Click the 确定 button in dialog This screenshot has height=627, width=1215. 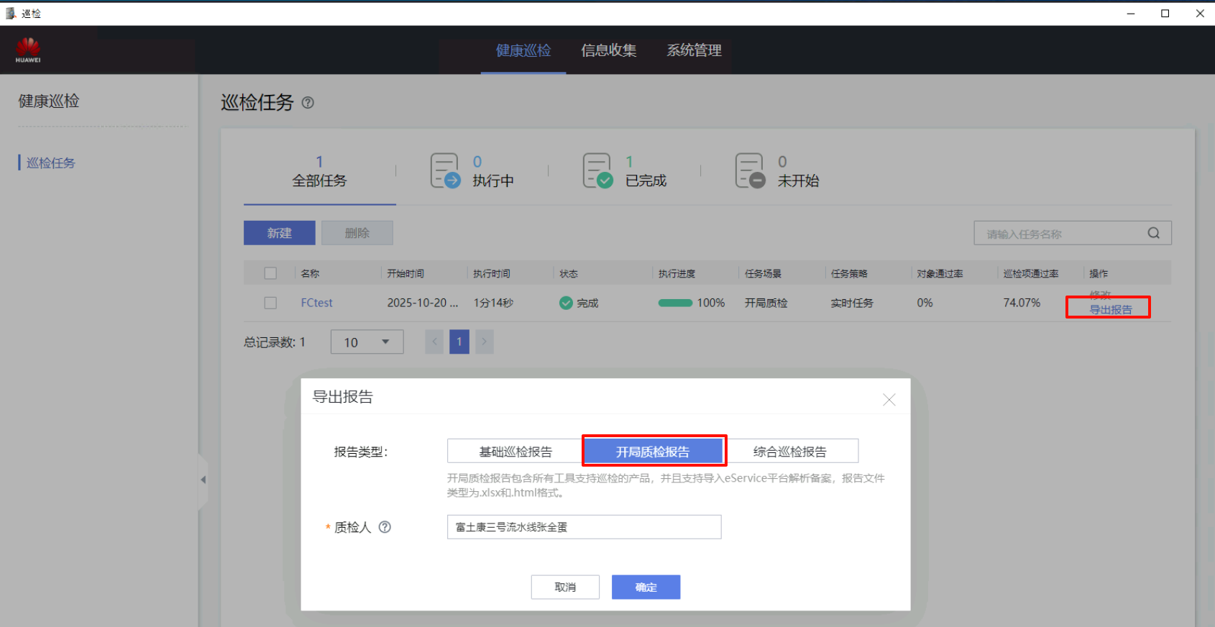click(x=646, y=587)
